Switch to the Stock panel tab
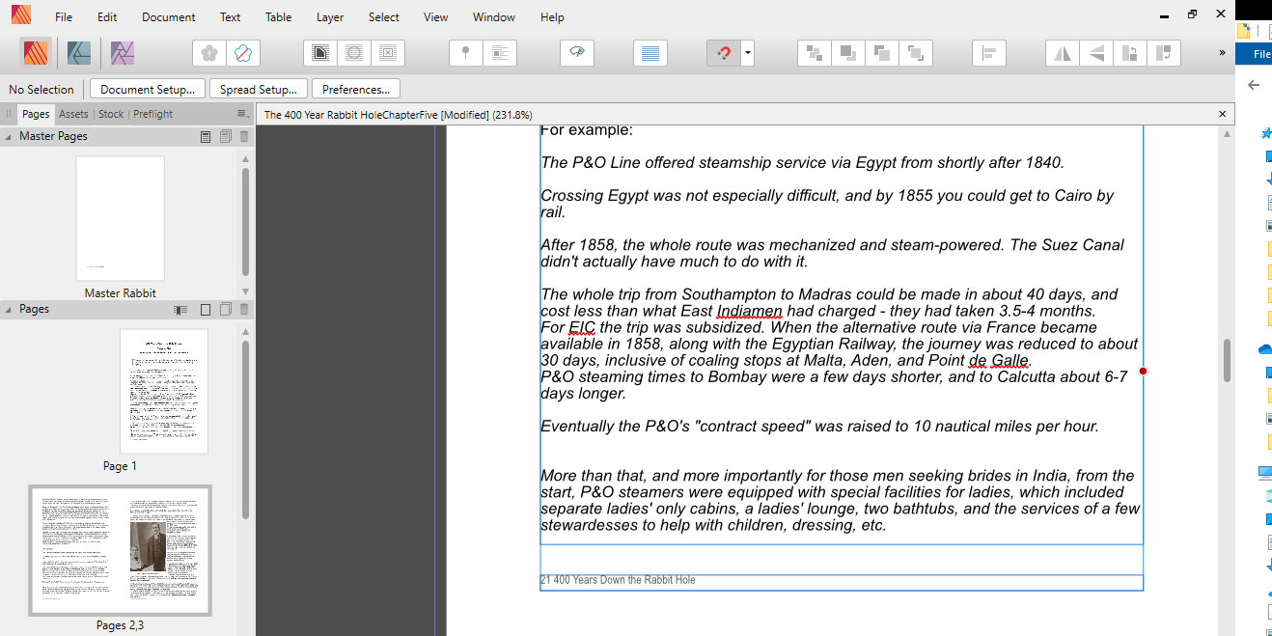This screenshot has height=636, width=1272. (x=111, y=114)
